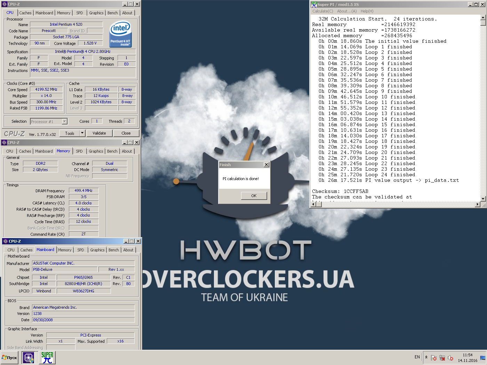This screenshot has width=487, height=365.
Task: Close the Finish dialog with X
Action: (266, 165)
